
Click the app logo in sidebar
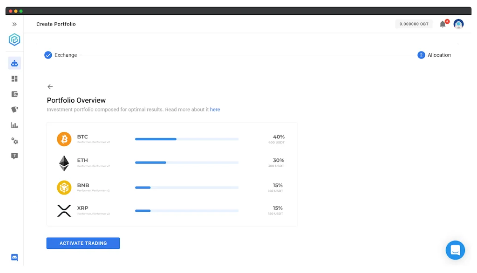coord(14,40)
